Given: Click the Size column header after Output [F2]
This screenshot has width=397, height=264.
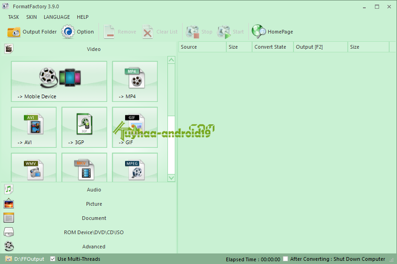Looking at the screenshot, I should point(368,47).
